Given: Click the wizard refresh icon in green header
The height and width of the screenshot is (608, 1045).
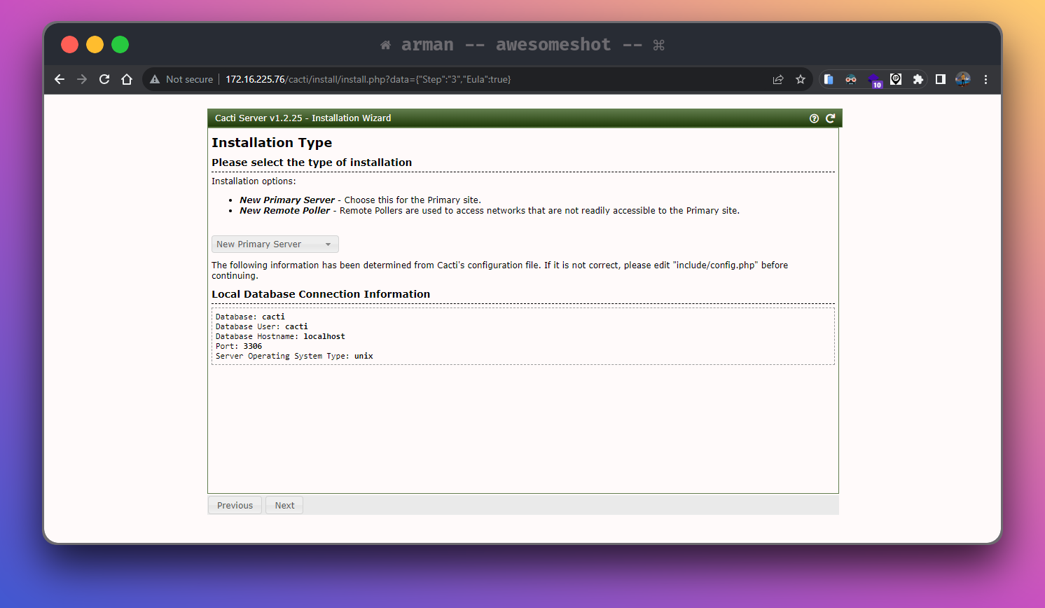Looking at the screenshot, I should pyautogui.click(x=830, y=118).
